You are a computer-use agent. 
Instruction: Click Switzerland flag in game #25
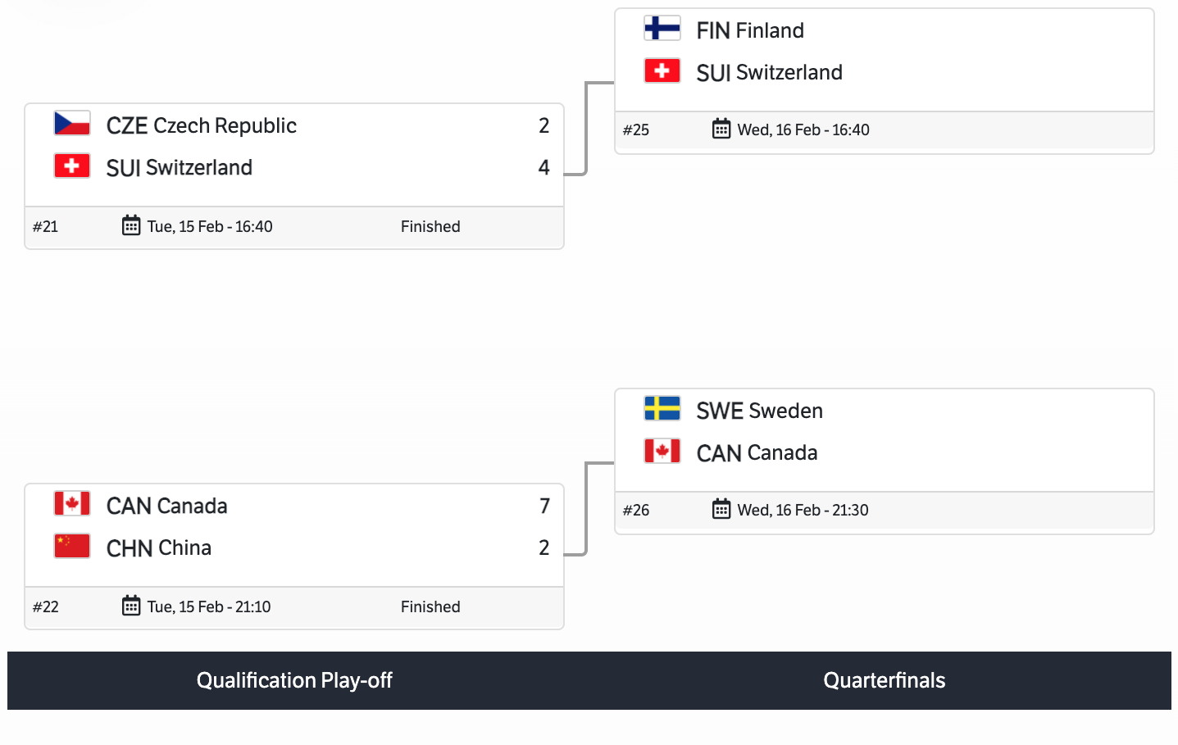(662, 70)
